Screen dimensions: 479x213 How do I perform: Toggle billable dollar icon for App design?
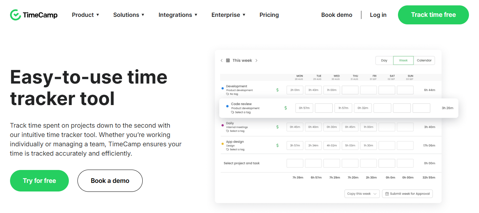pyautogui.click(x=278, y=146)
